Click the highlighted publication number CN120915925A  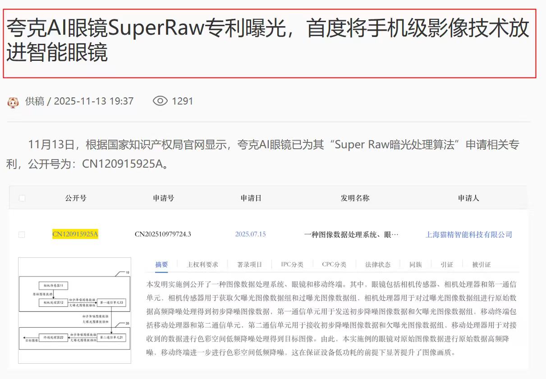75,234
